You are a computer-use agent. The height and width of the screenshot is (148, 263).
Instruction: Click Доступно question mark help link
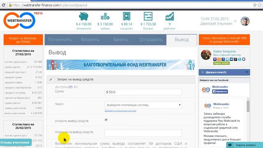tap(71, 87)
